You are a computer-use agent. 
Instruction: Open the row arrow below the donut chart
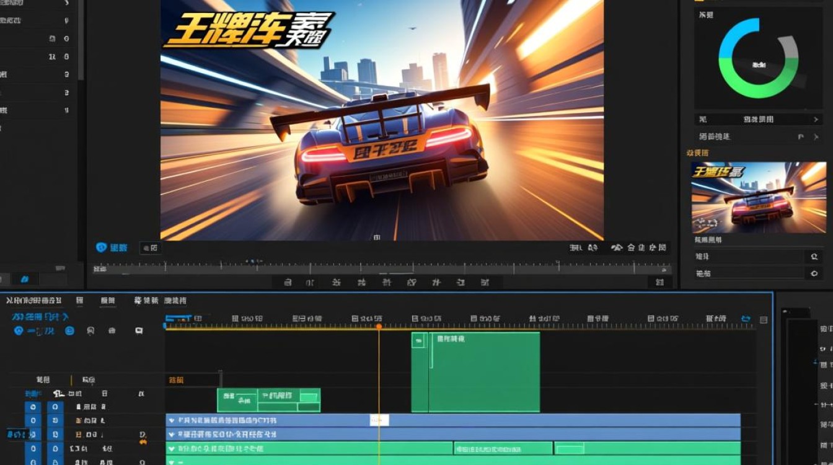pos(816,119)
